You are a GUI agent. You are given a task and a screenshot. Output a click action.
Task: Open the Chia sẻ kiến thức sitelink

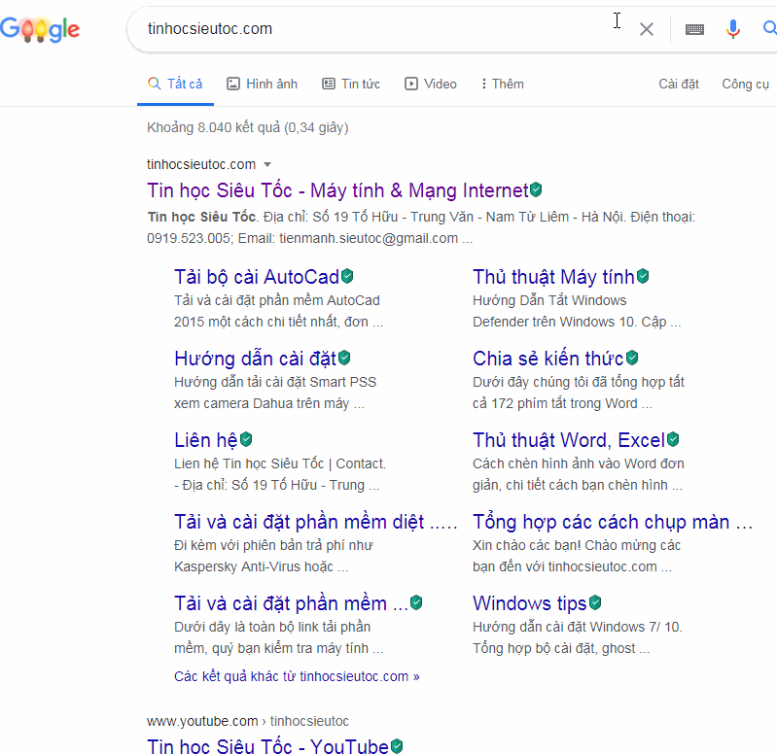click(x=548, y=359)
